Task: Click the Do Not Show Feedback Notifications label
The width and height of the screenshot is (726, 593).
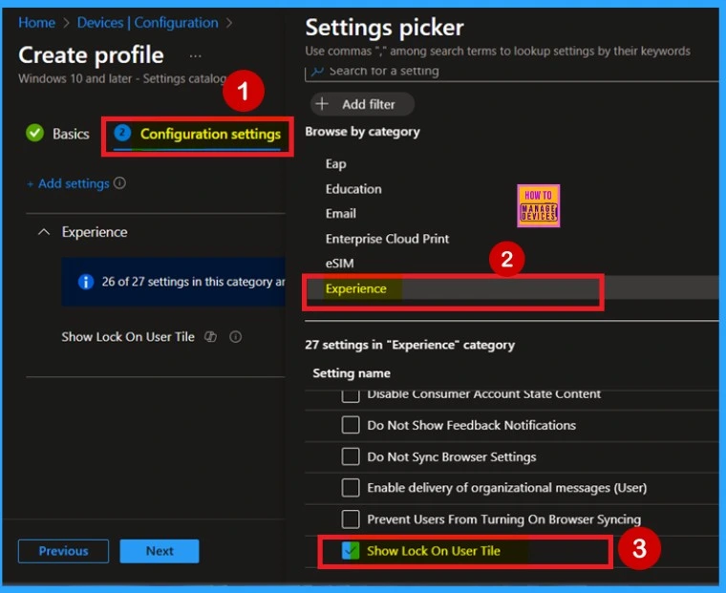Action: (471, 425)
